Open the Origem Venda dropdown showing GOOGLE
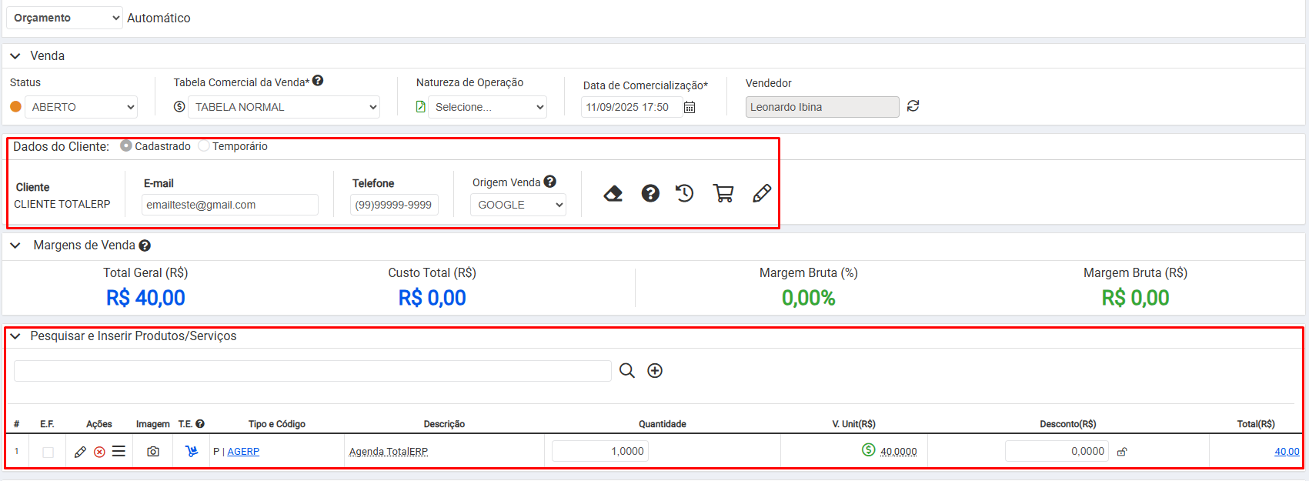 (x=518, y=205)
